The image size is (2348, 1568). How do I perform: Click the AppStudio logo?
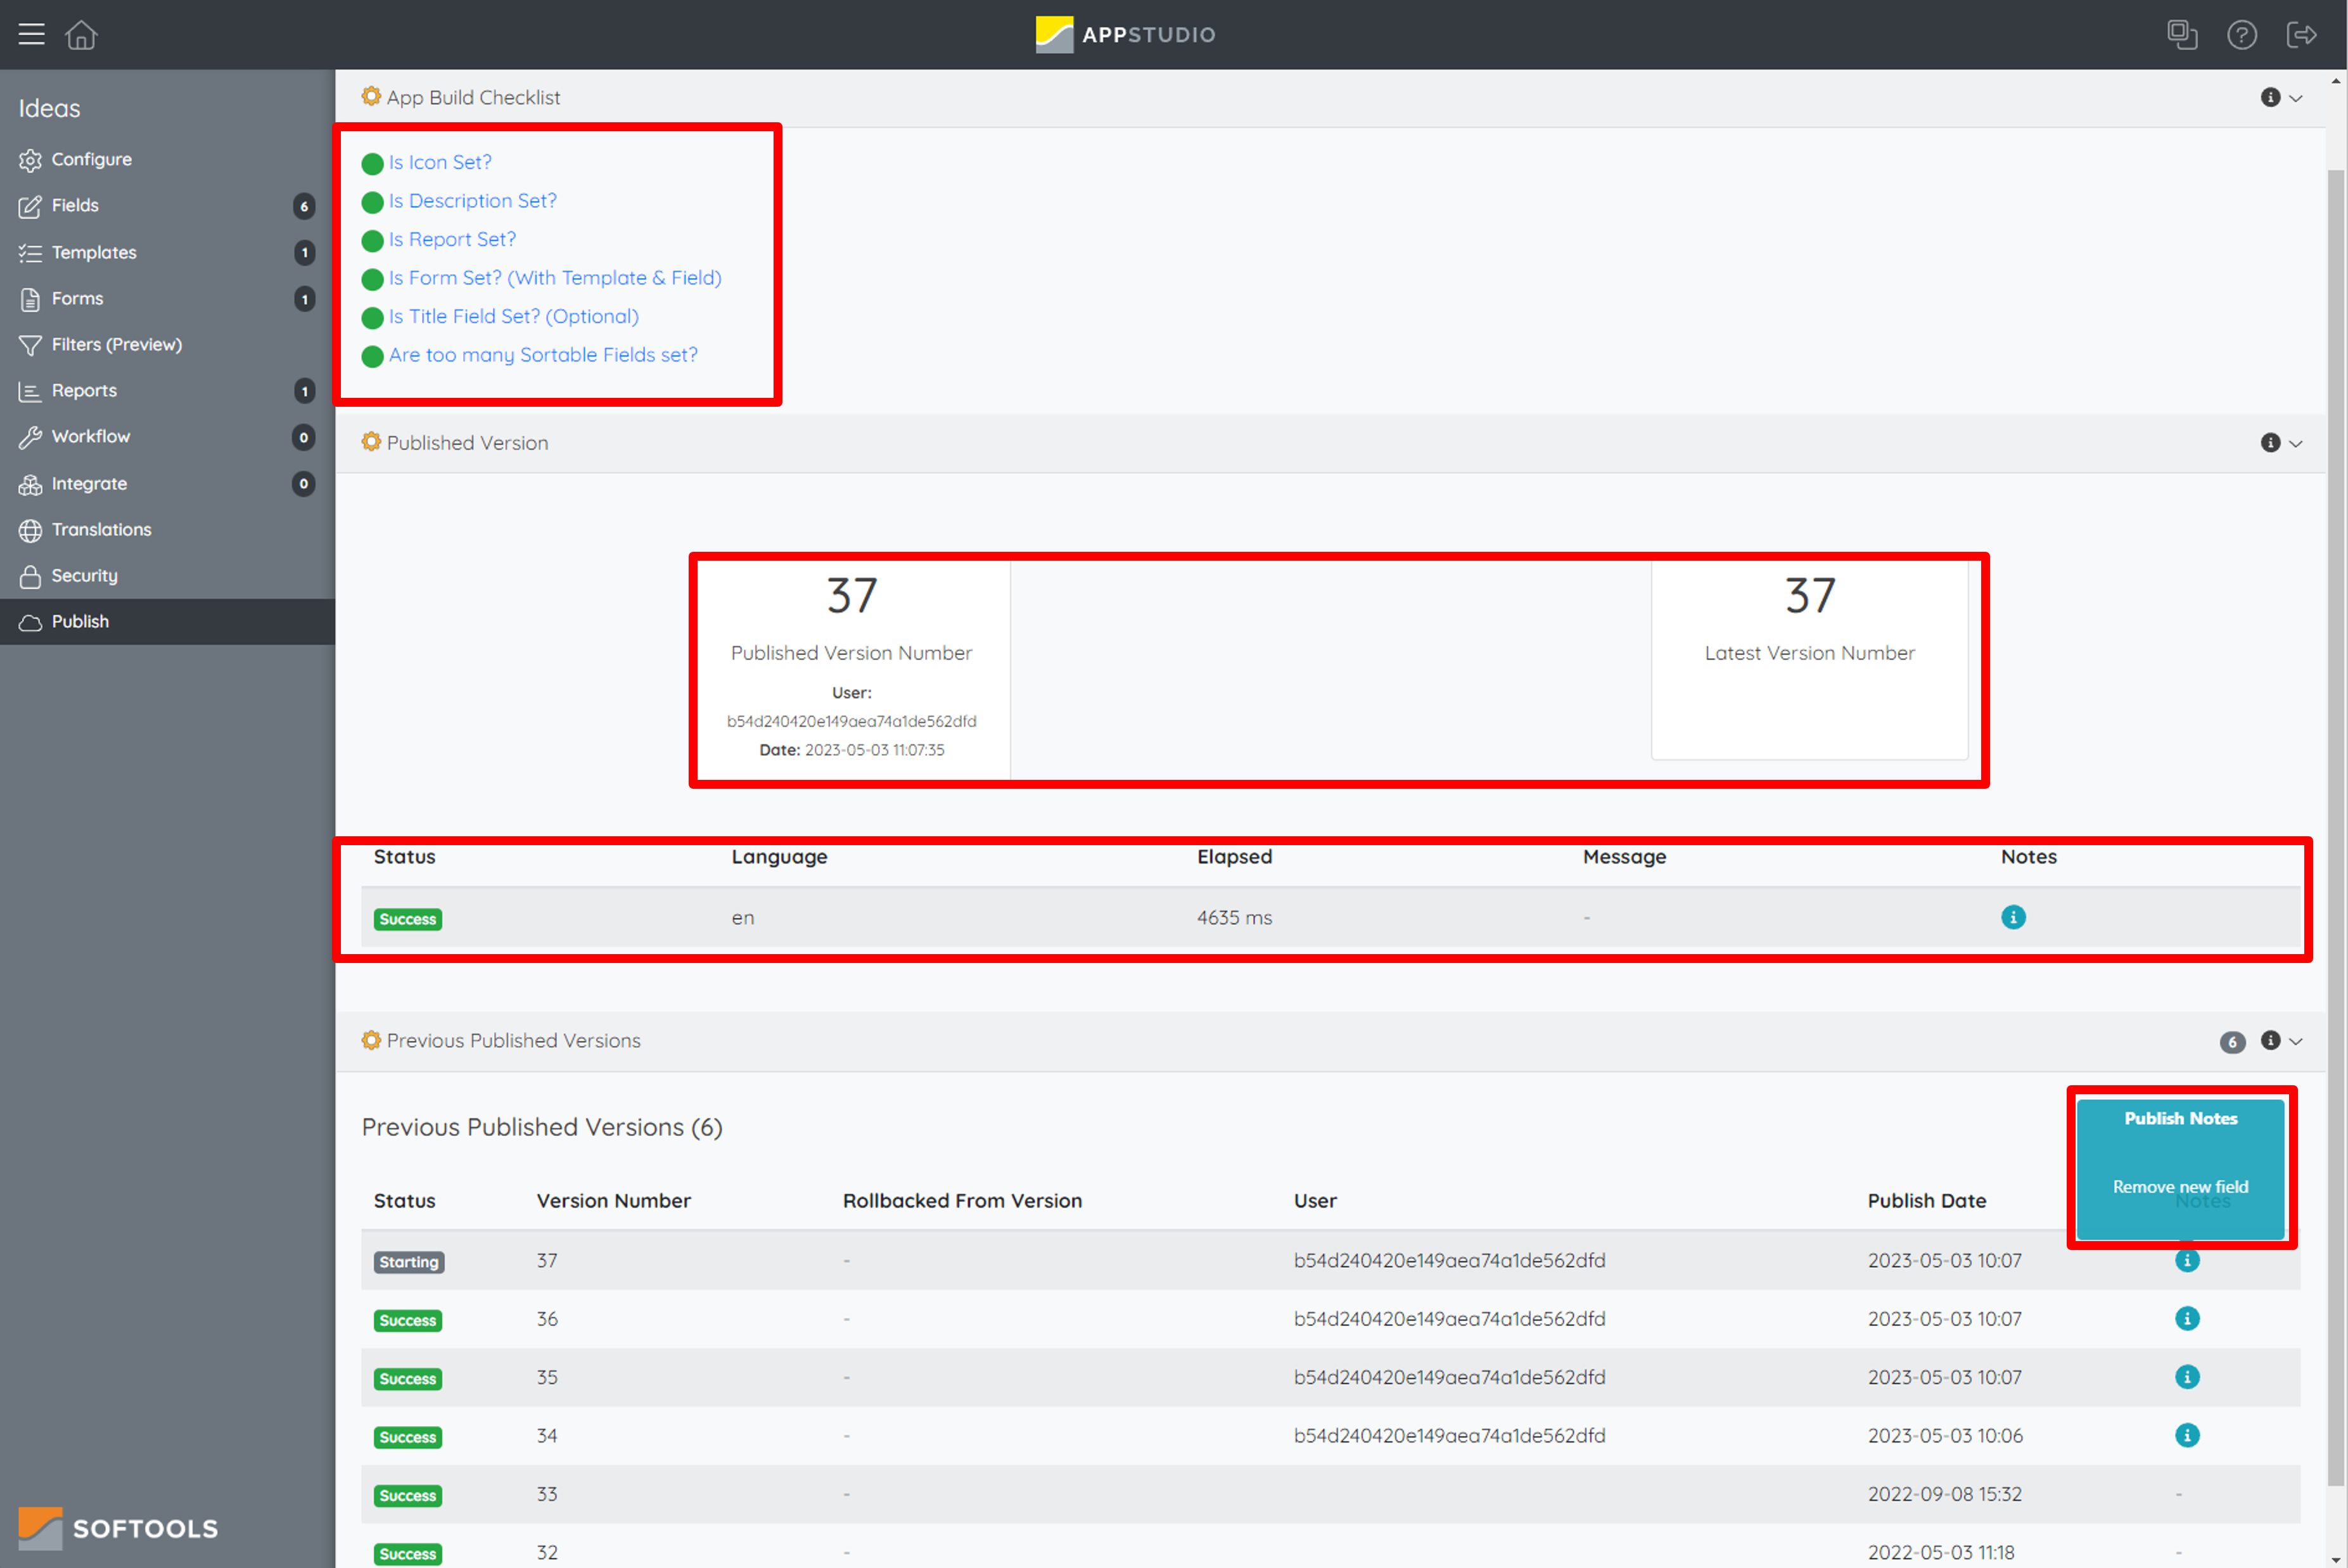coord(1125,34)
